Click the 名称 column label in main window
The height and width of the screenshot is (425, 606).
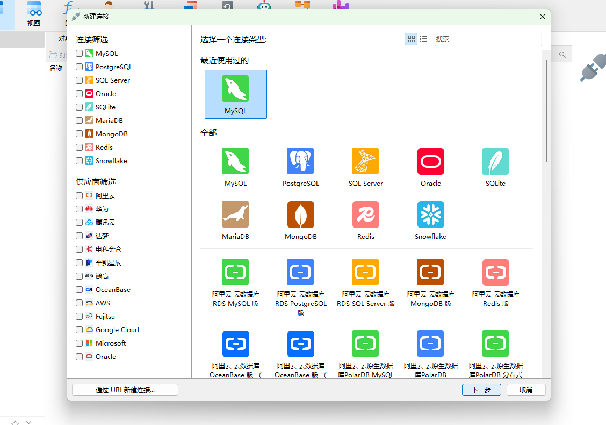point(56,68)
